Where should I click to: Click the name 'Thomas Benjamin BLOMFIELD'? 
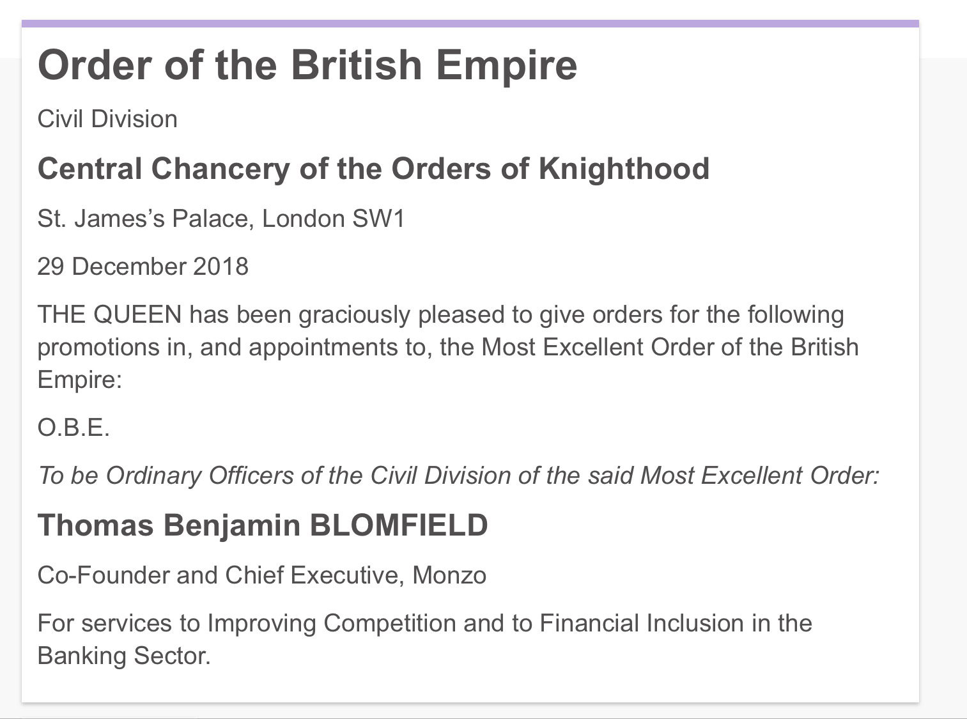tap(263, 525)
